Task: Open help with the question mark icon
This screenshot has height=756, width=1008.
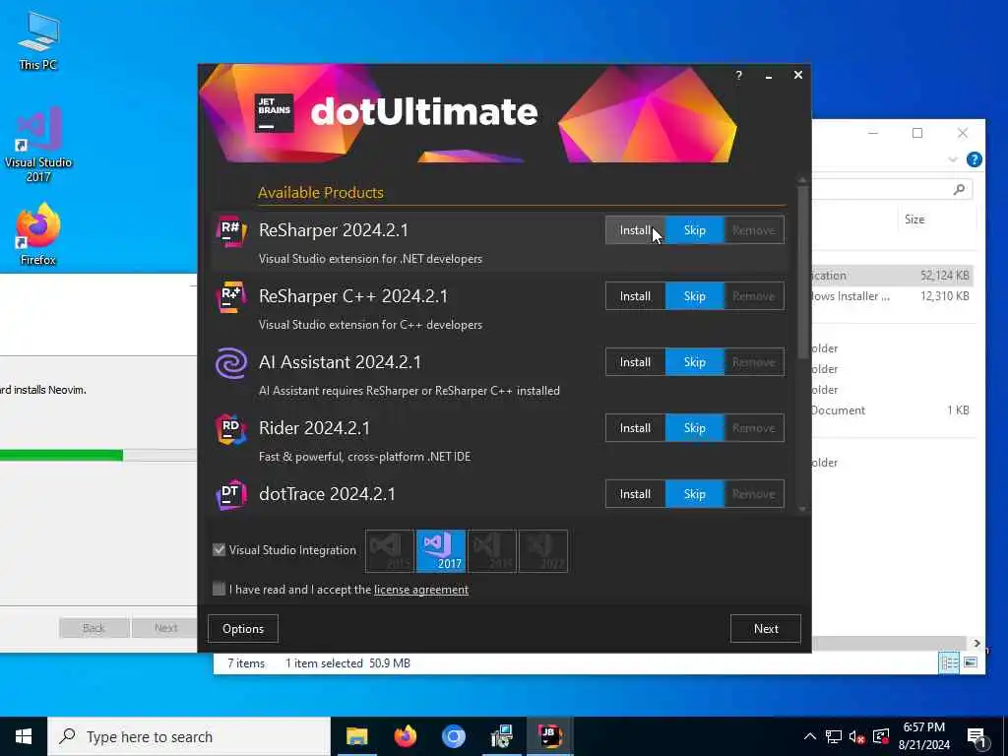Action: tap(738, 75)
